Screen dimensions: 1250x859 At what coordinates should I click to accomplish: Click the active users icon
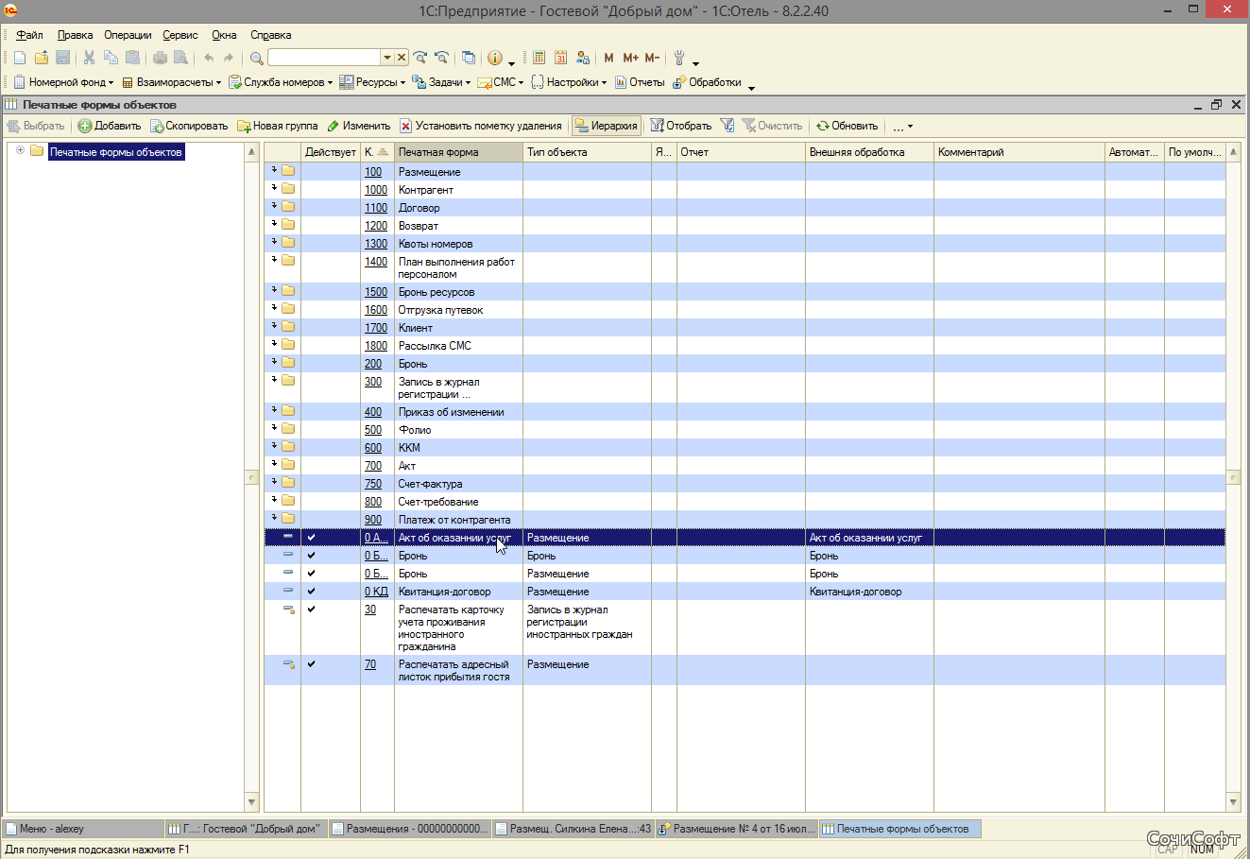582,58
